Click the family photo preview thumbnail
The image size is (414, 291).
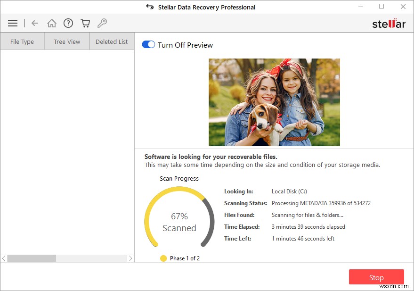point(274,102)
